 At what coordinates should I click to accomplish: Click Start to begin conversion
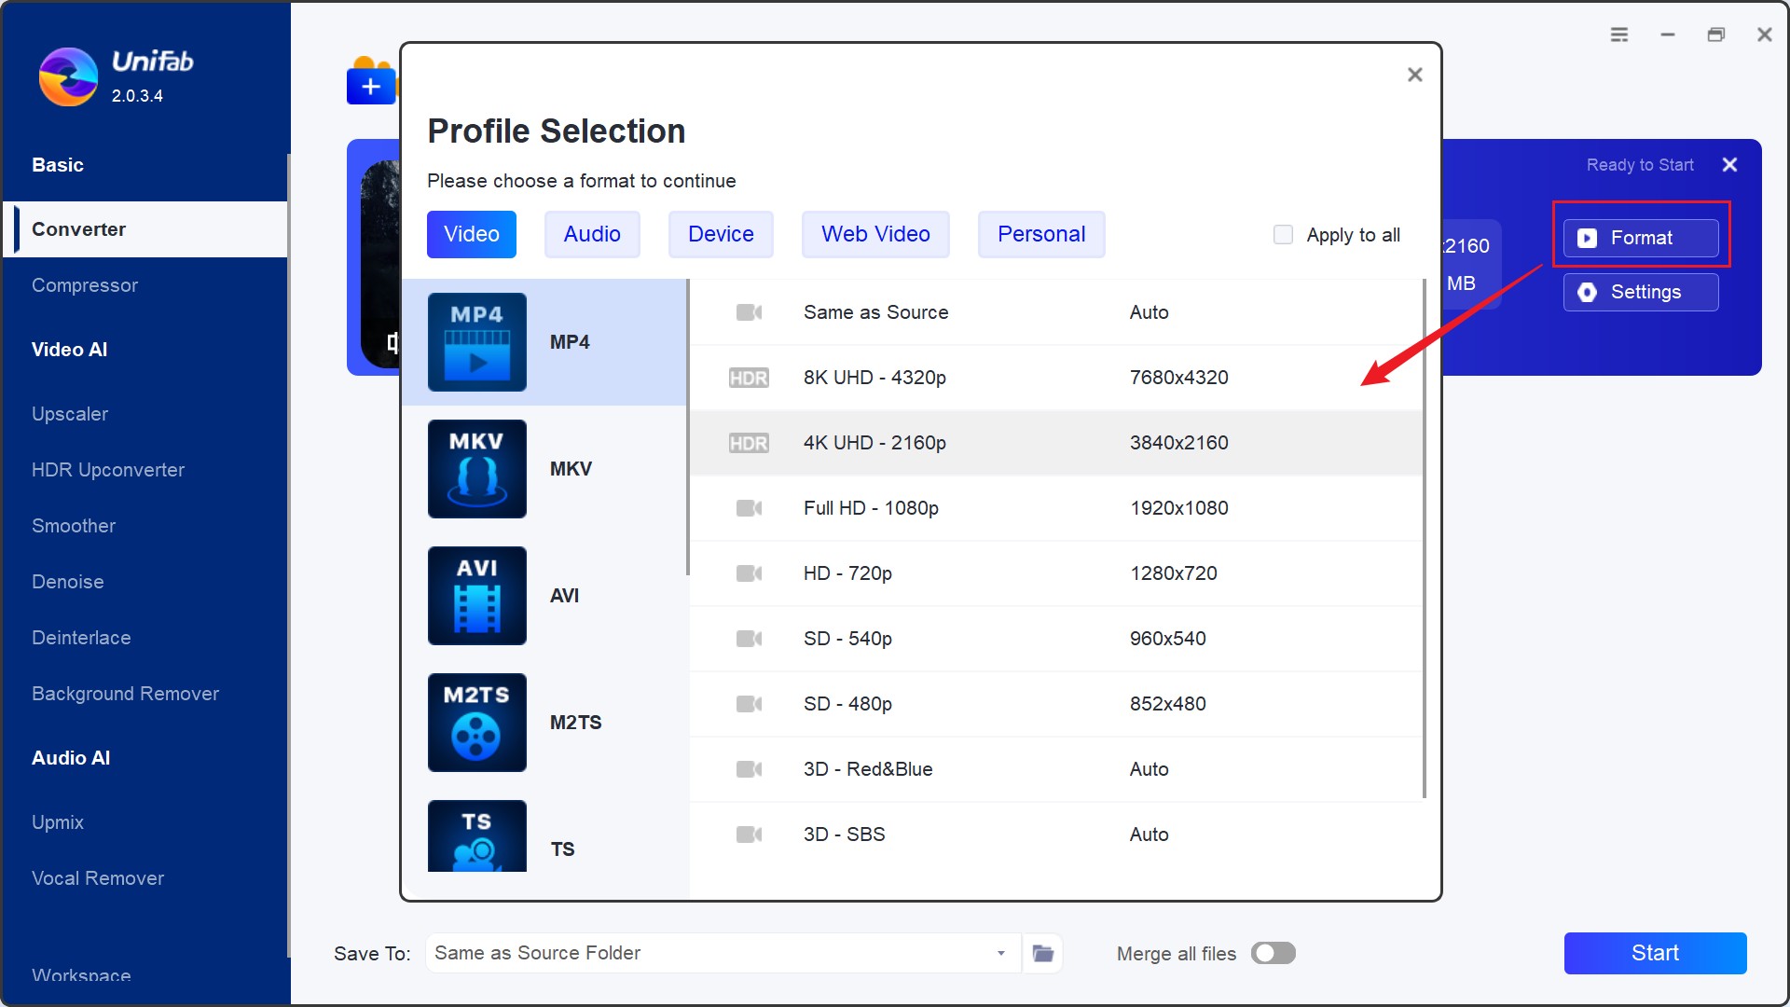point(1655,952)
